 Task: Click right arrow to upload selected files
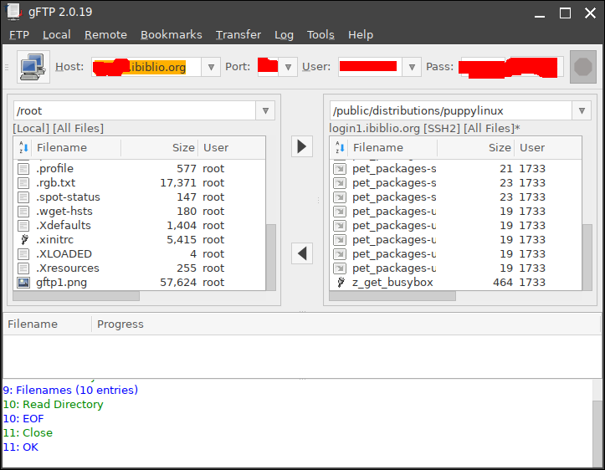(302, 146)
